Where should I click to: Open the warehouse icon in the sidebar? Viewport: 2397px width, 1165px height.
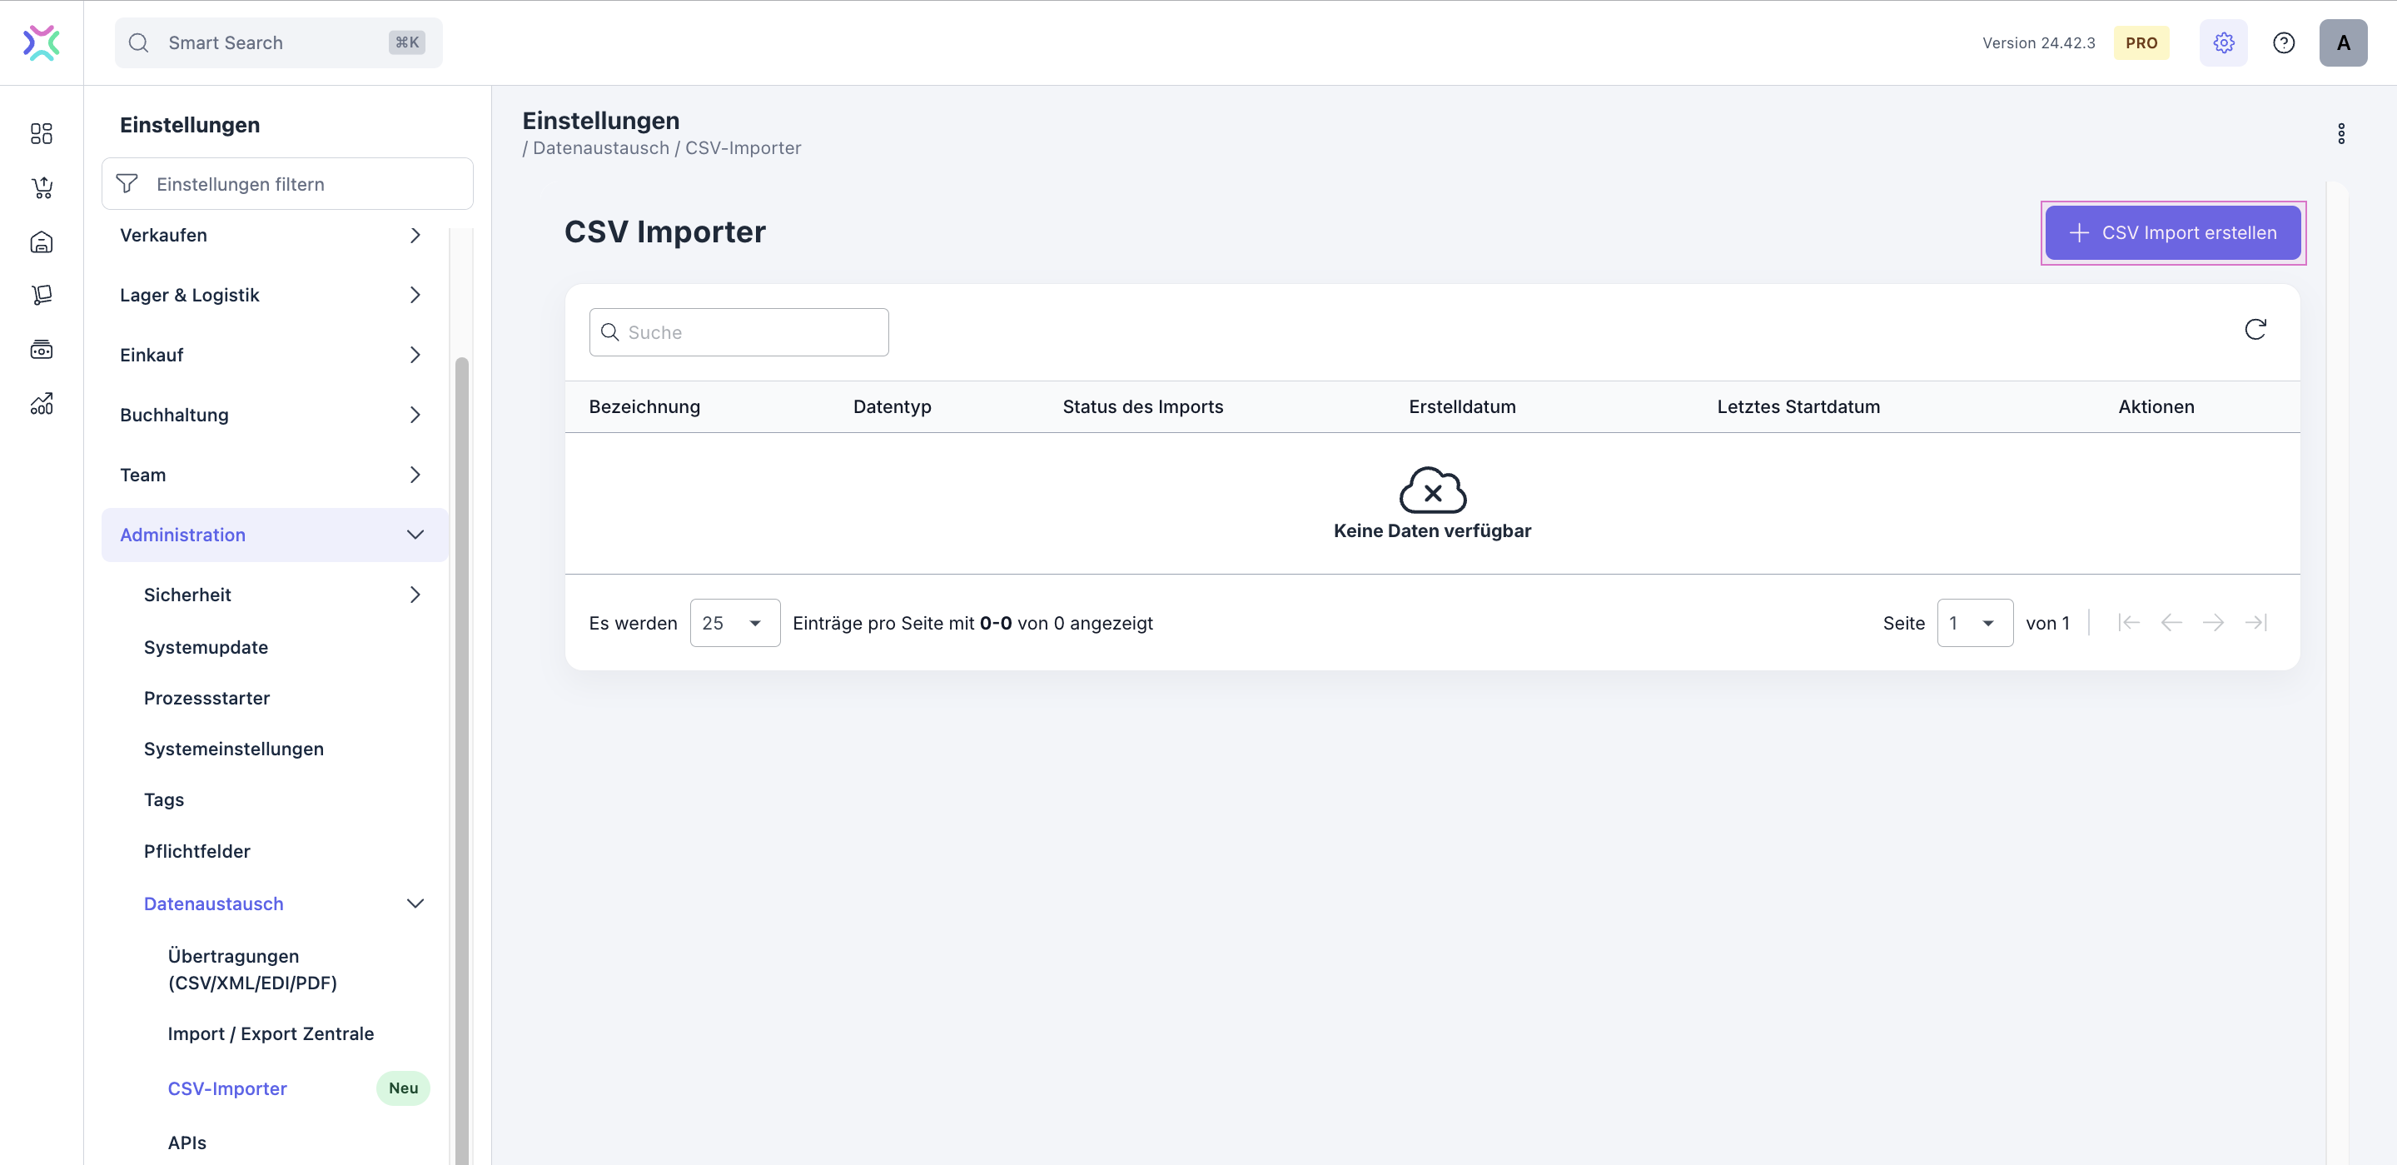41,242
